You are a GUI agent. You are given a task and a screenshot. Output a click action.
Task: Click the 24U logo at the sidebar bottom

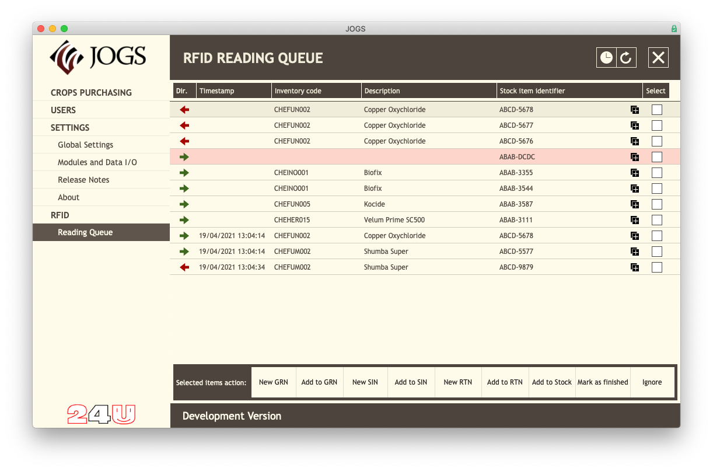click(99, 414)
